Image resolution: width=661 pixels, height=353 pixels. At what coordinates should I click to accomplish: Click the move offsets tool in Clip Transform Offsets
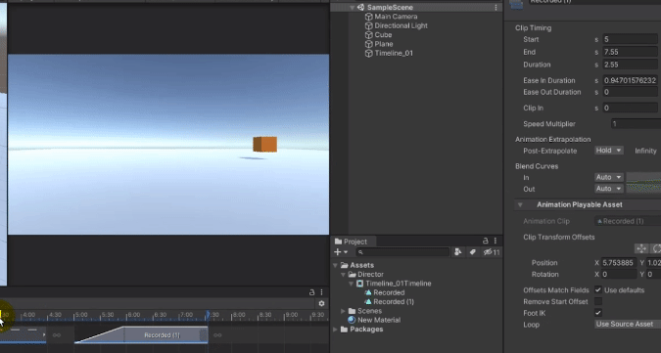pyautogui.click(x=641, y=248)
